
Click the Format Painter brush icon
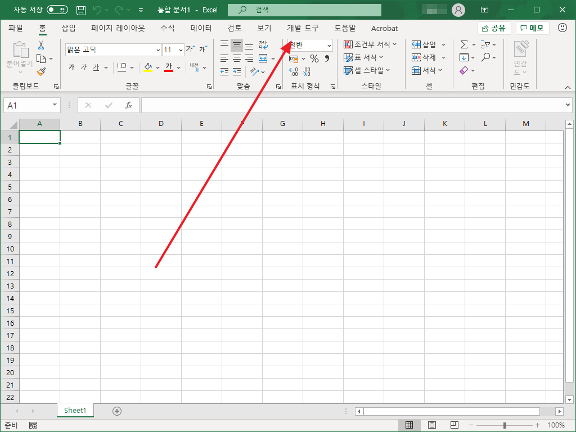tap(41, 71)
